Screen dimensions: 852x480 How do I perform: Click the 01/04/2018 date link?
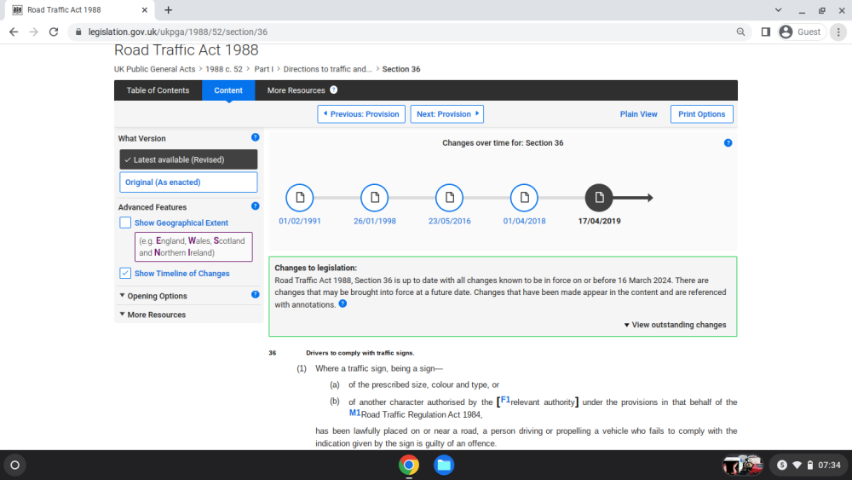click(x=524, y=222)
